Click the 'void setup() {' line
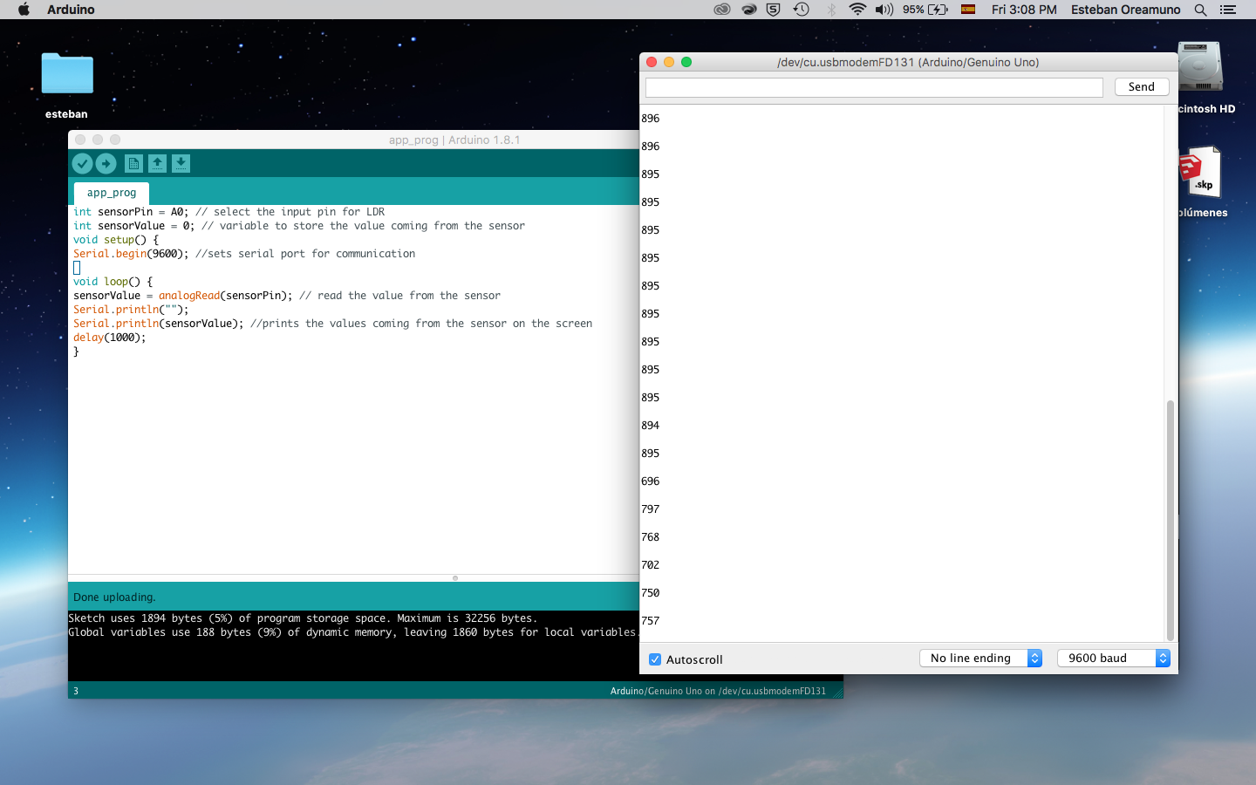1256x785 pixels. (116, 240)
